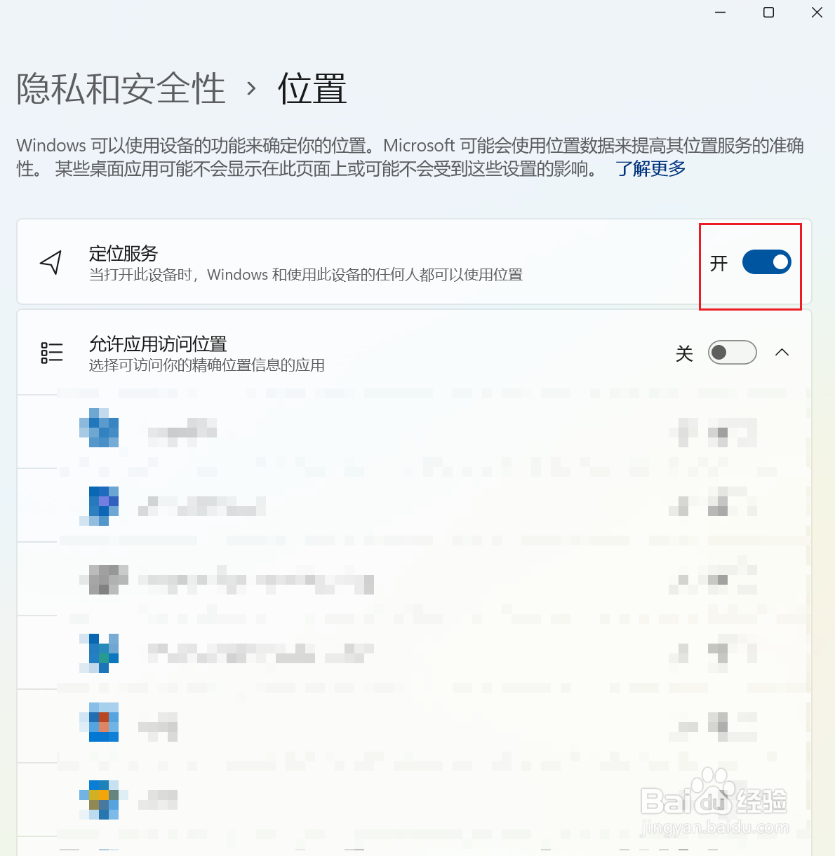Click the list icon beside 允许应用访问位置
The image size is (835, 856).
tap(52, 353)
